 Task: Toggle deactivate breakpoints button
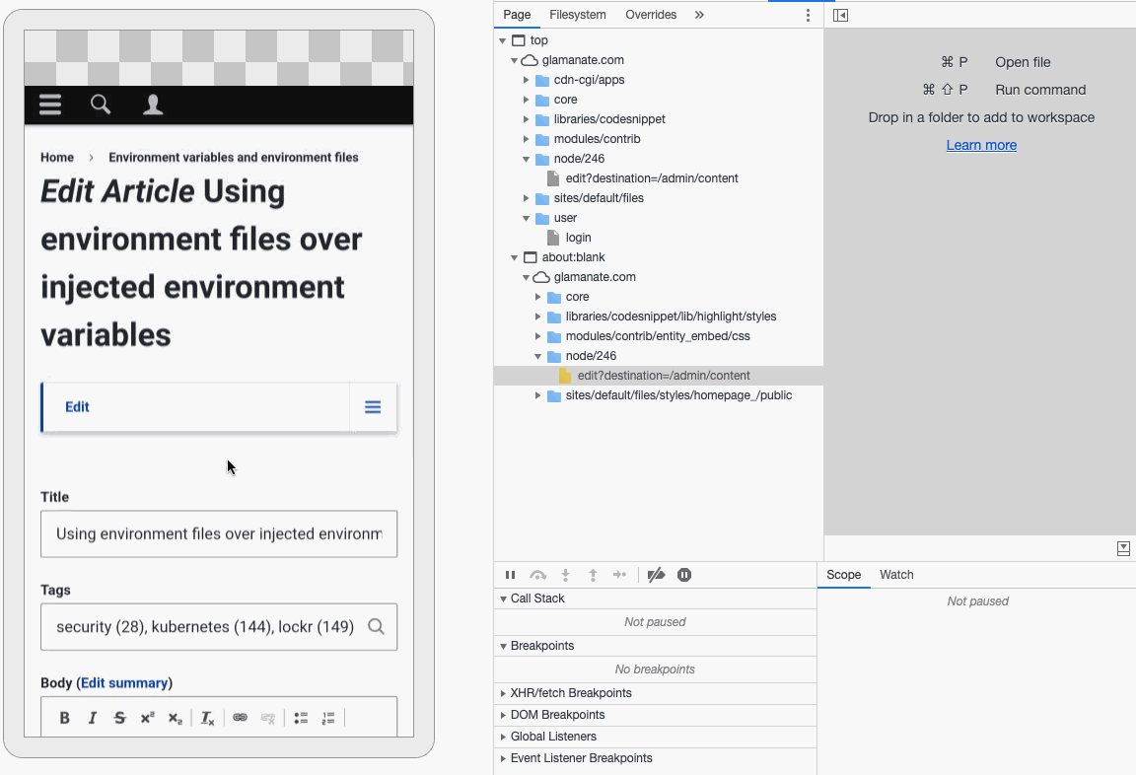pos(656,575)
